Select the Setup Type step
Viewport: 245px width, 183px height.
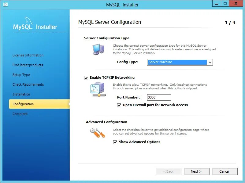[21, 75]
